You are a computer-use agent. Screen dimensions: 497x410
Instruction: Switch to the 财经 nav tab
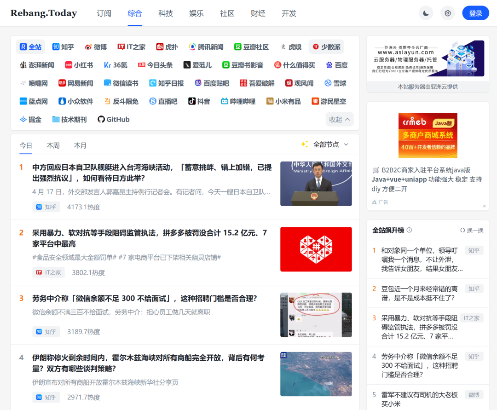coord(258,13)
